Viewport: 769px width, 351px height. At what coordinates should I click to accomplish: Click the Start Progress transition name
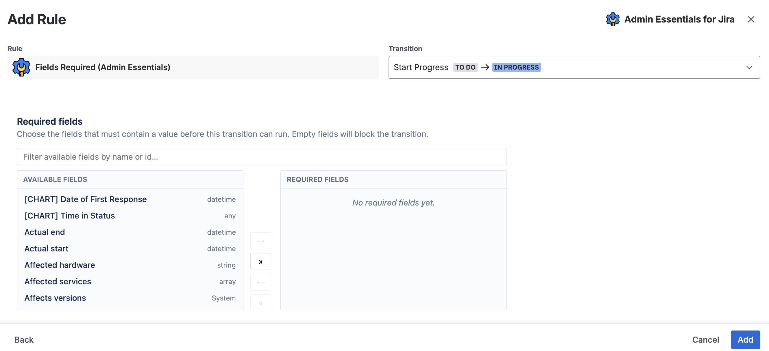click(x=421, y=67)
